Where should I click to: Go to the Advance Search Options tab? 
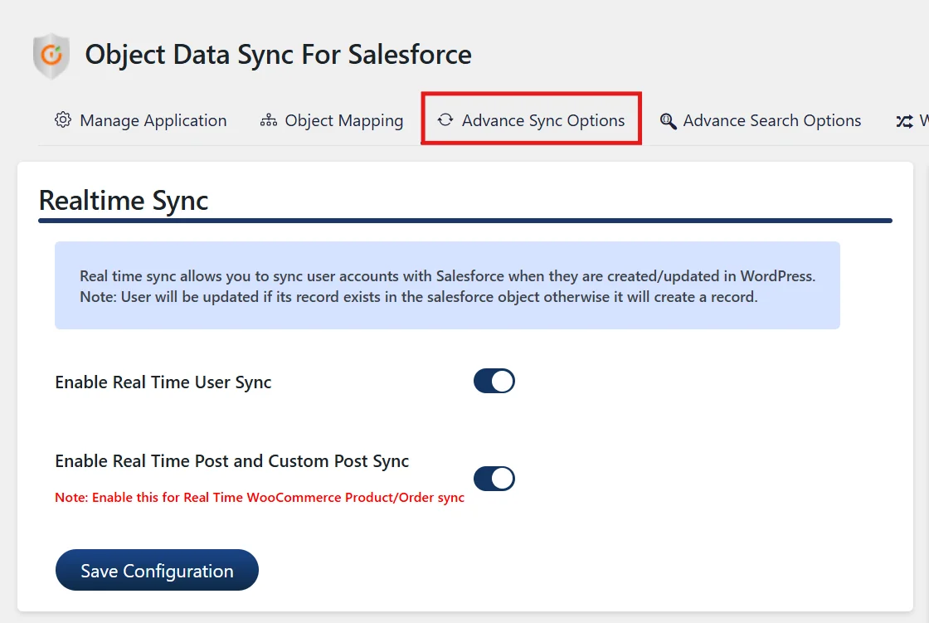pos(760,120)
